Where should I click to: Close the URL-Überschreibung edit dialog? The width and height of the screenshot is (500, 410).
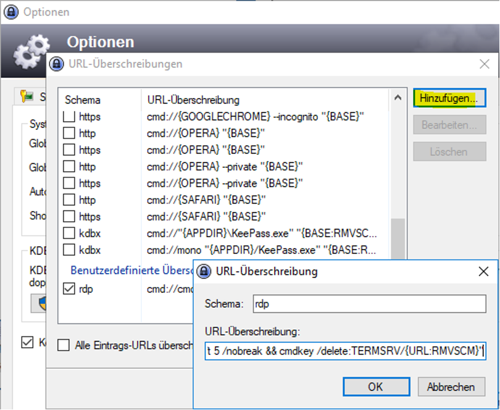click(x=483, y=271)
